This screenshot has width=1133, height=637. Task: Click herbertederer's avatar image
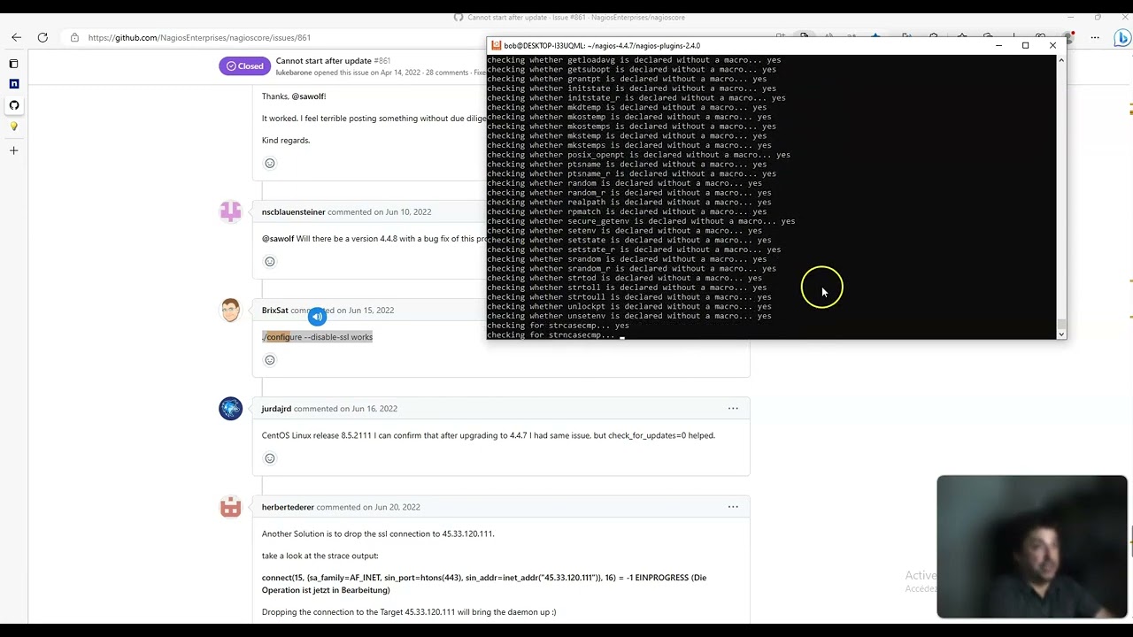pyautogui.click(x=230, y=506)
